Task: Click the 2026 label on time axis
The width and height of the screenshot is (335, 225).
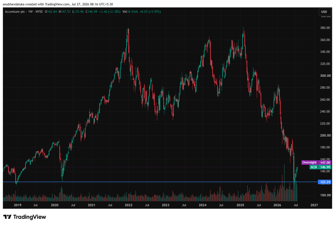Action: click(277, 205)
